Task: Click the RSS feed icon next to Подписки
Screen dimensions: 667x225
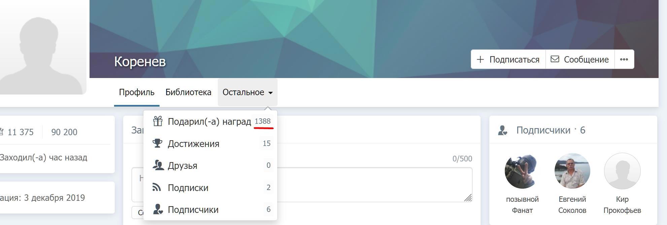Action: (x=156, y=187)
